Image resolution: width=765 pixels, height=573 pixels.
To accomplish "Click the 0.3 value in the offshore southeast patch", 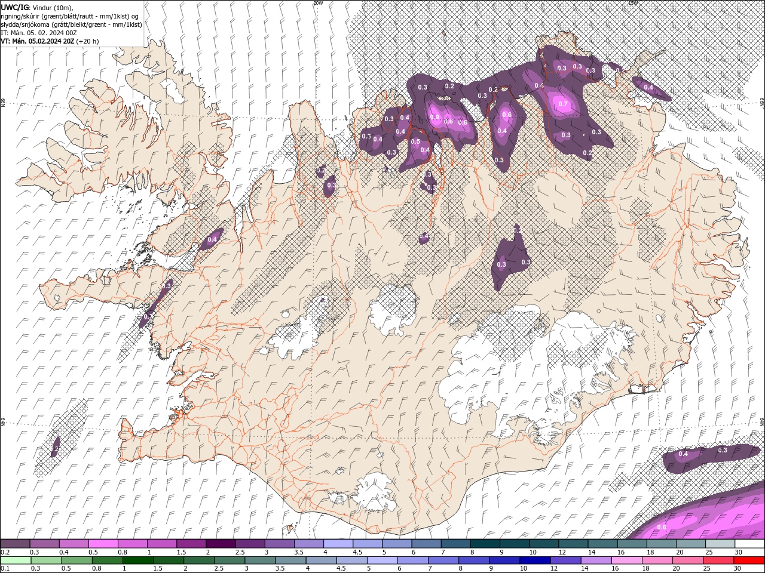I will click(x=723, y=450).
